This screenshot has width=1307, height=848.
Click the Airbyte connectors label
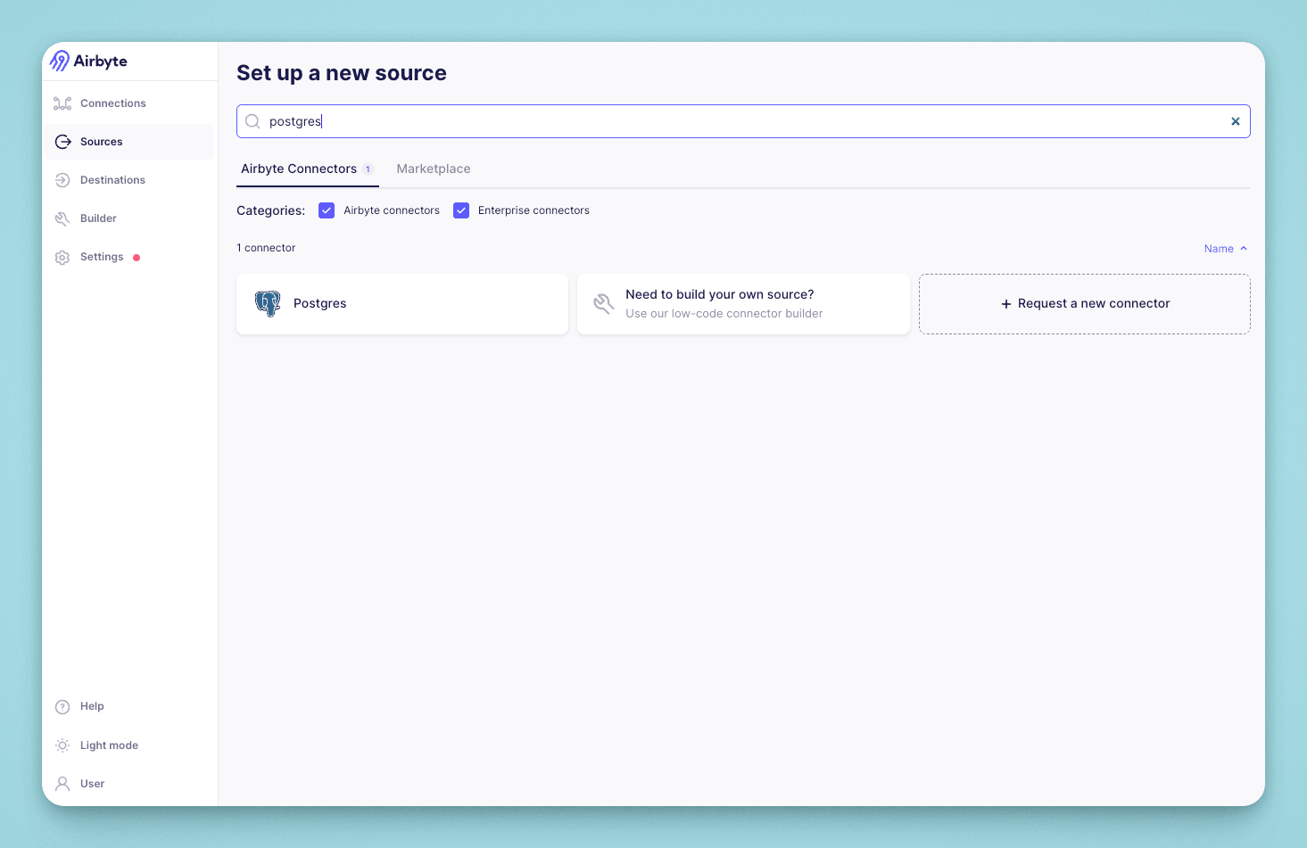[x=392, y=210]
